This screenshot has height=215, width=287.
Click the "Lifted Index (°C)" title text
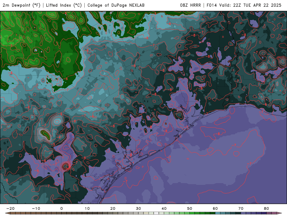click(64, 5)
